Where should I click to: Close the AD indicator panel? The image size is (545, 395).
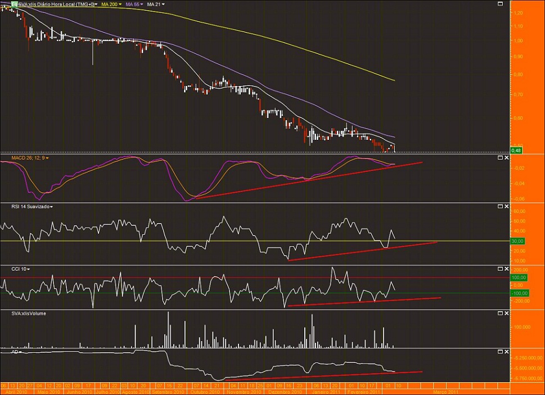click(506, 352)
